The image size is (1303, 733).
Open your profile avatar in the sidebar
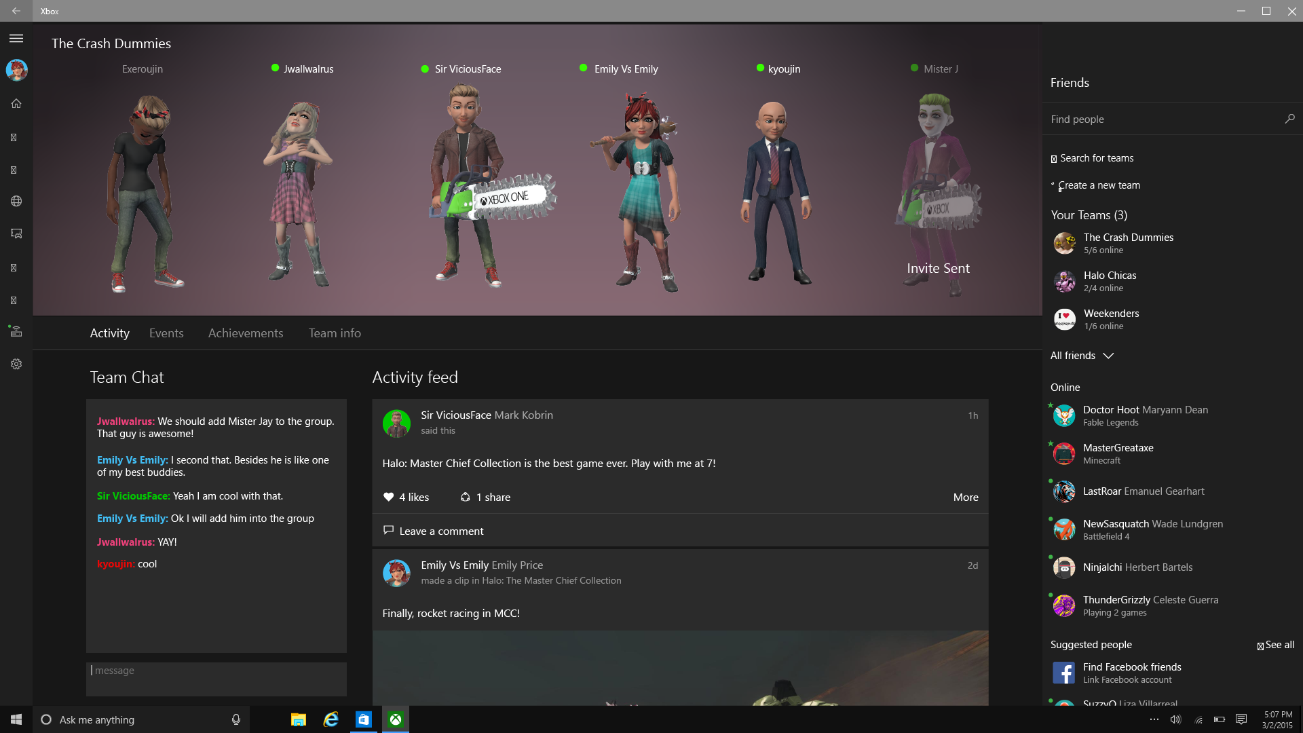pos(16,70)
